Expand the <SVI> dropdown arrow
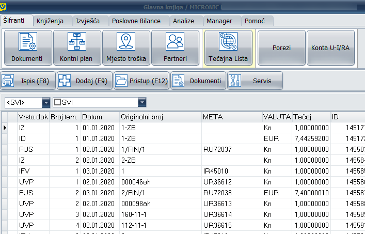Viewport: 365px width, 234px height. [x=46, y=102]
